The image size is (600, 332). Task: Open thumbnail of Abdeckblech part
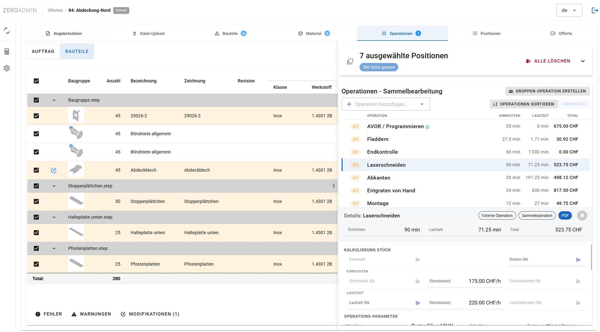(76, 170)
